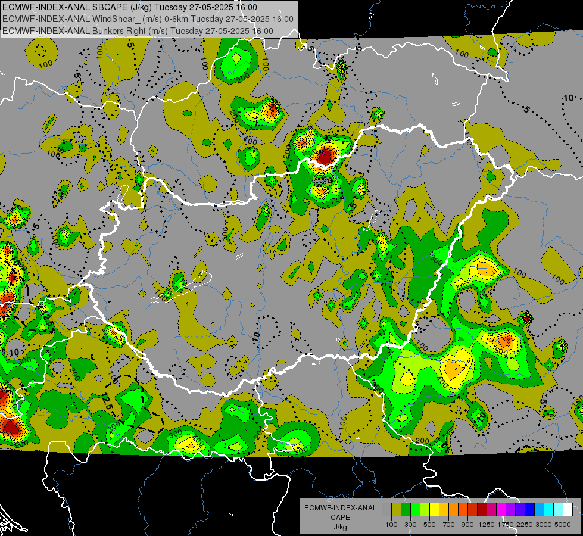Viewport: 583px width, 536px height.
Task: Click the gray below-100 CAPE legend swatch
Action: (x=386, y=510)
